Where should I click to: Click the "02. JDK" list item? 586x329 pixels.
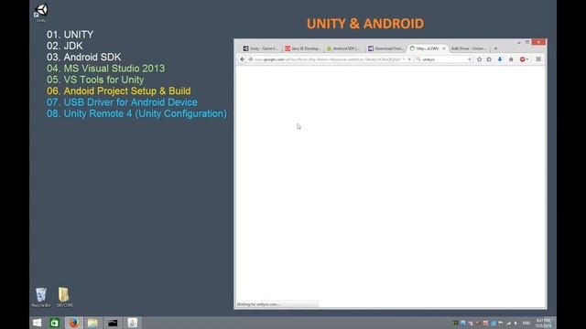coord(65,46)
